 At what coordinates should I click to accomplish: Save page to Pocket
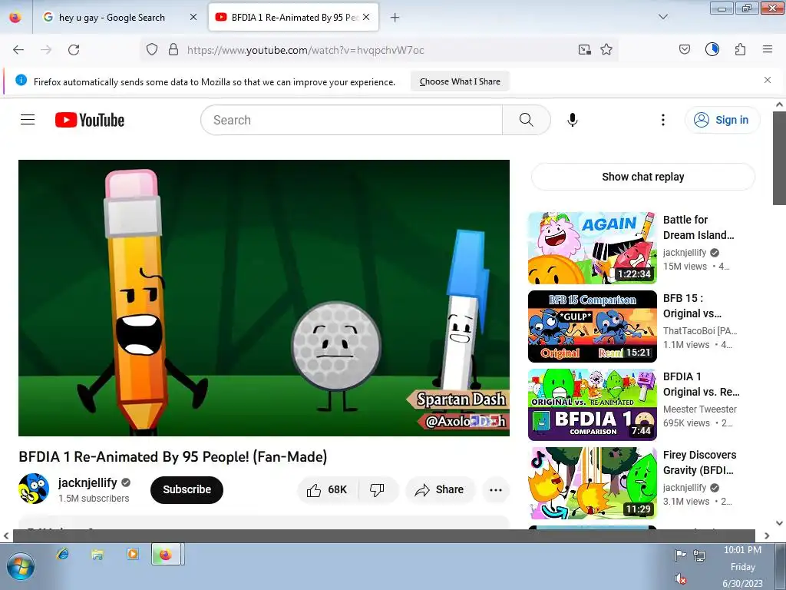click(685, 49)
